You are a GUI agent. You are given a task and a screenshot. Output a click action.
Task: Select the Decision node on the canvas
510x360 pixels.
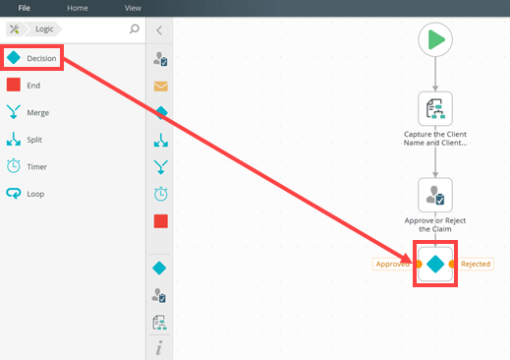pyautogui.click(x=435, y=264)
